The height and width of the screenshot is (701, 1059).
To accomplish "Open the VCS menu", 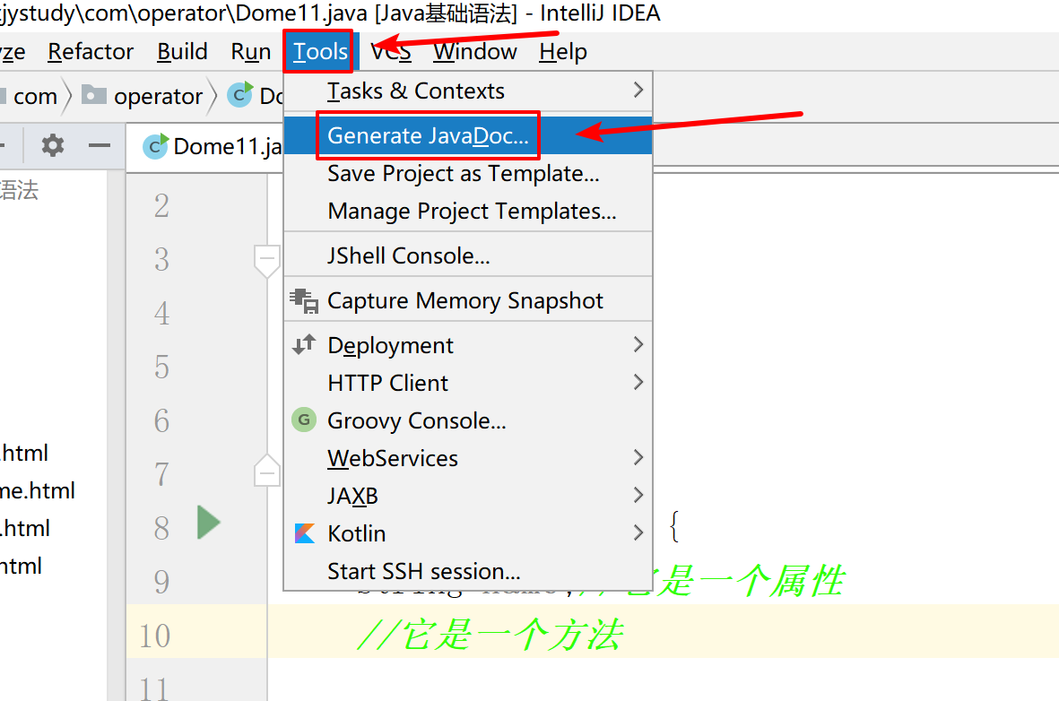I will (391, 52).
